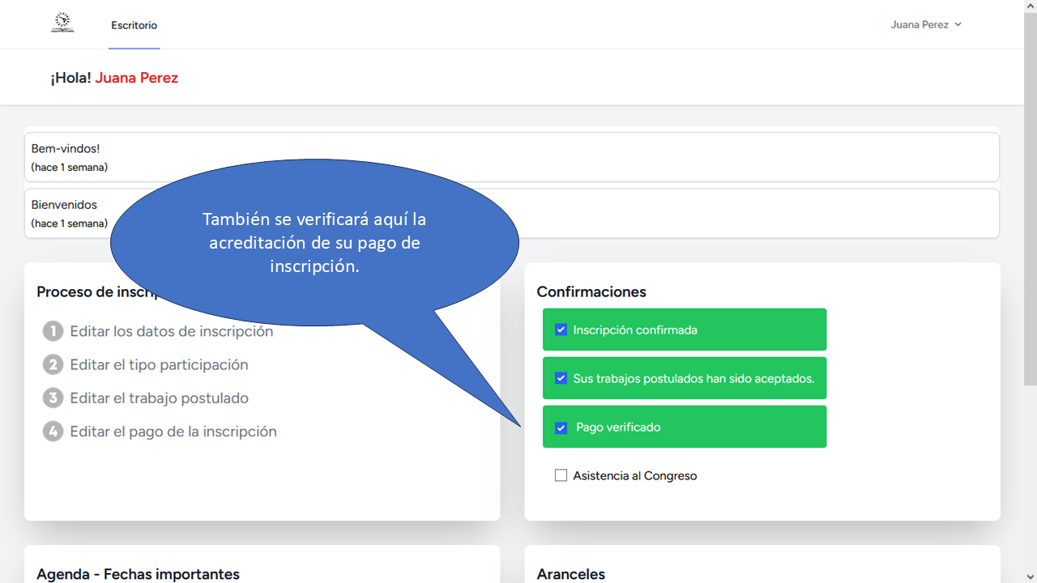This screenshot has height=583, width=1037.
Task: Open Editar los datos de inscripción
Action: coord(171,331)
